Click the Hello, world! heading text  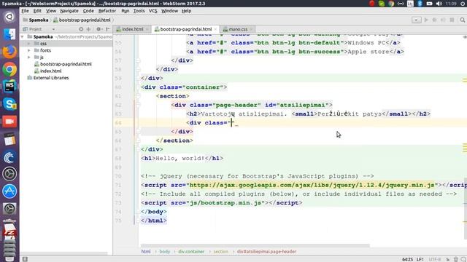pos(180,159)
